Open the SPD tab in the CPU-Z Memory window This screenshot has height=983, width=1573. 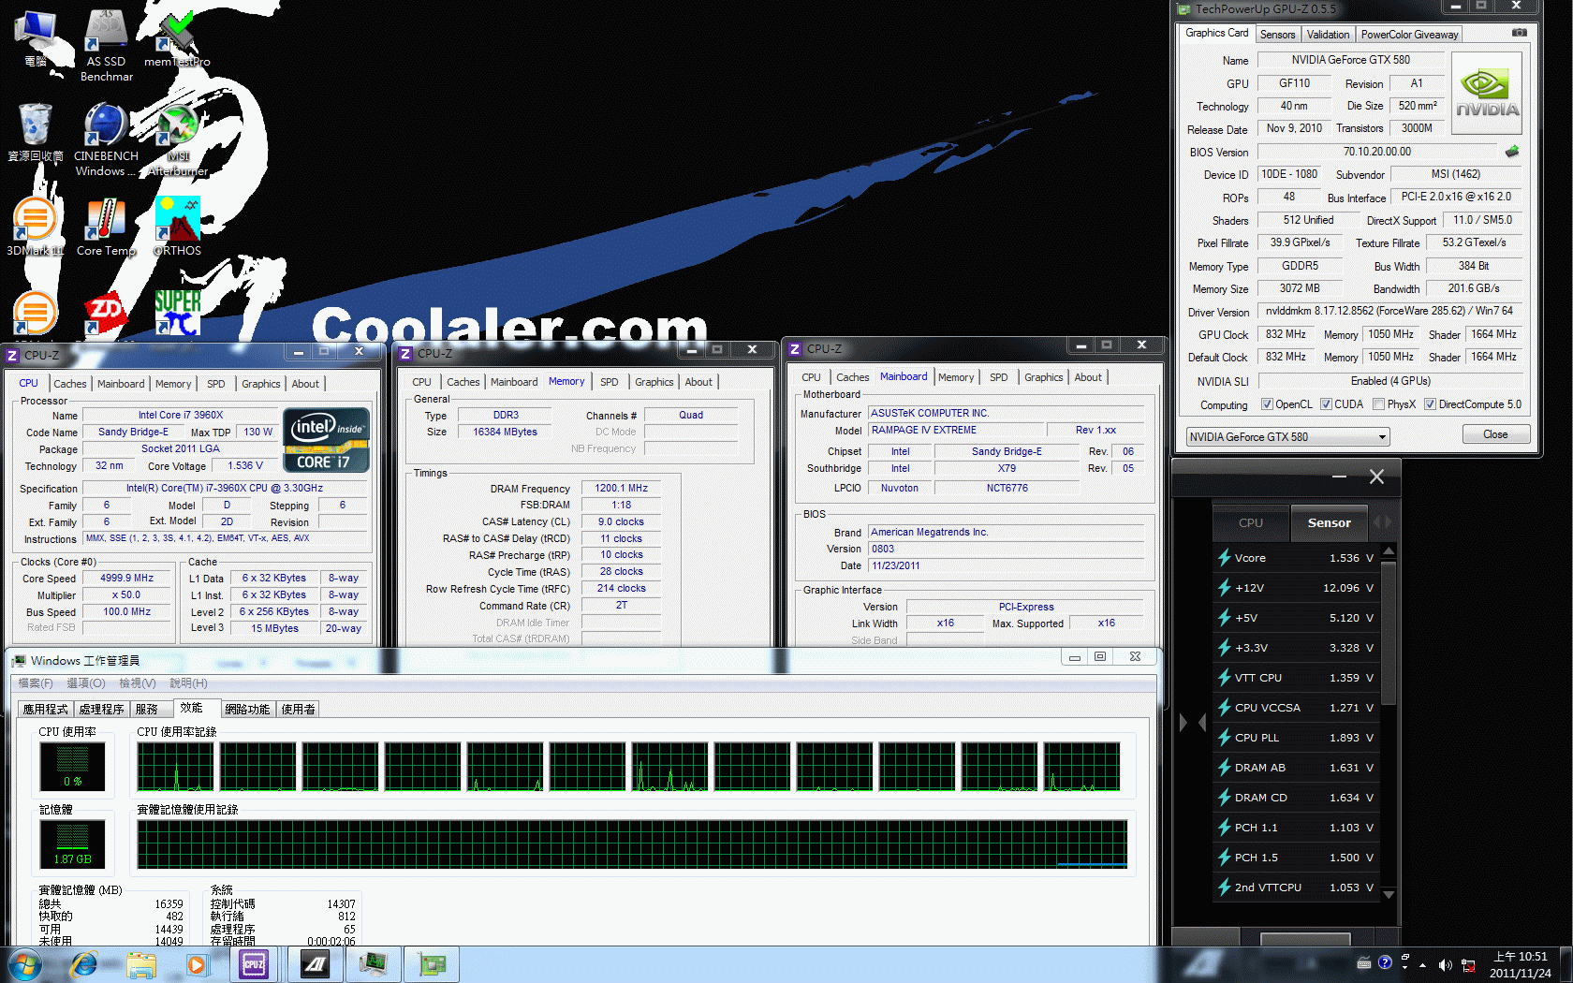[610, 382]
